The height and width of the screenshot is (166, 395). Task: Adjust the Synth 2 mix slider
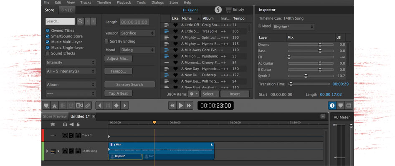(x=311, y=76)
